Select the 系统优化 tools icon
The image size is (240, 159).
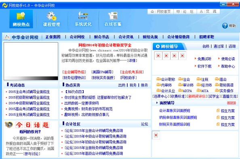click(83, 16)
